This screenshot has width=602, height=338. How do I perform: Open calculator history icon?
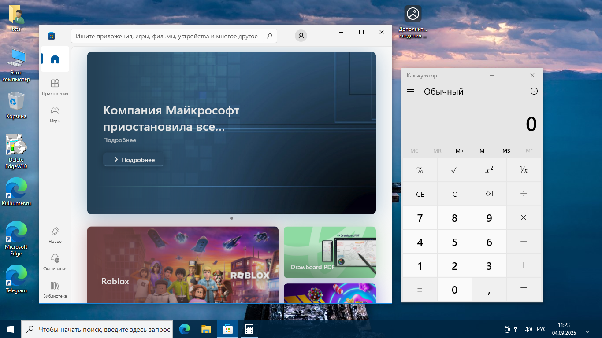tap(534, 91)
